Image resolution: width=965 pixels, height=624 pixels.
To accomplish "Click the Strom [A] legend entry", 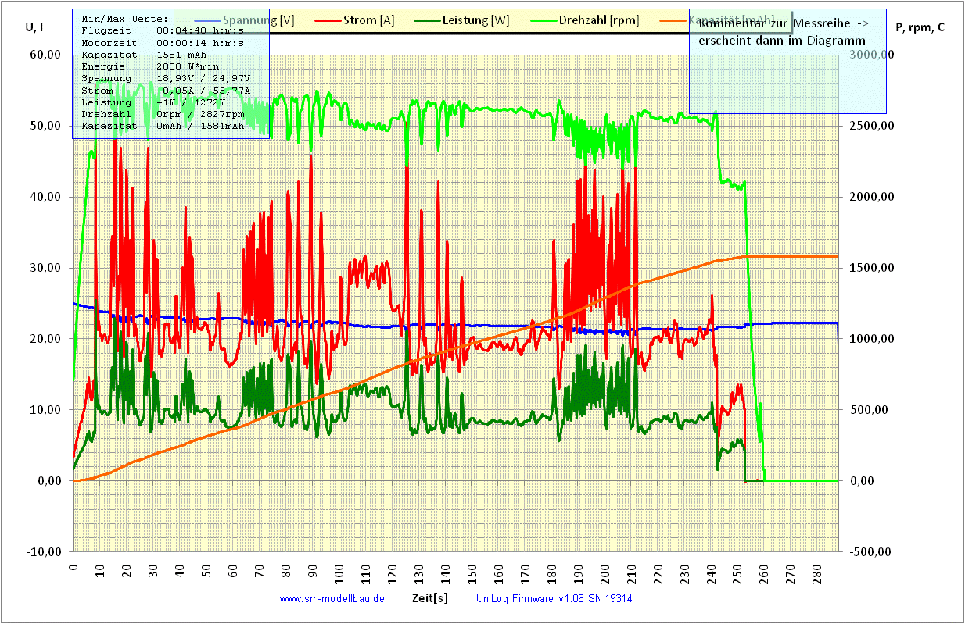I will 369,20.
